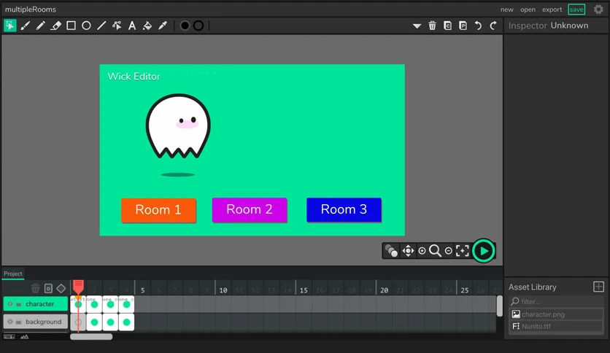Click the save button
610x353 pixels.
[576, 9]
